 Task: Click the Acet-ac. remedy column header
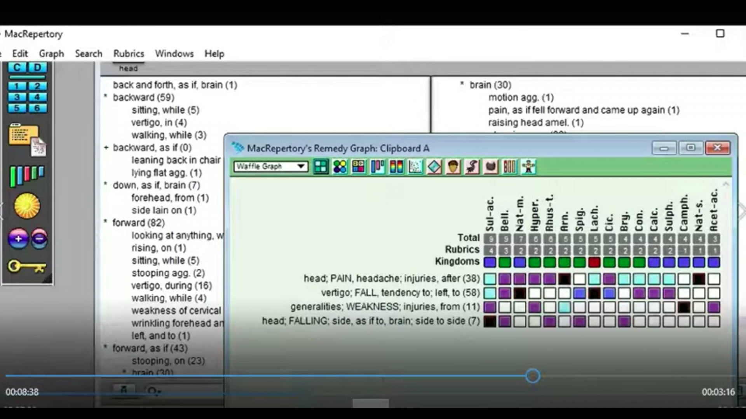tap(714, 211)
